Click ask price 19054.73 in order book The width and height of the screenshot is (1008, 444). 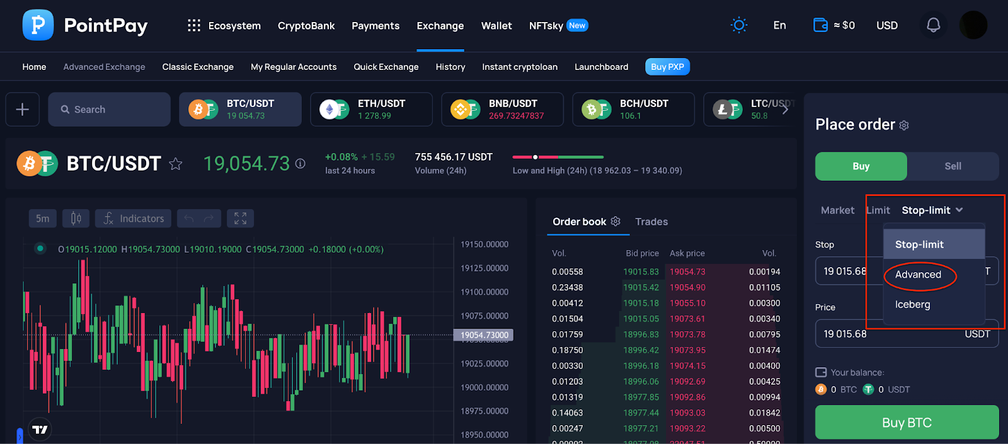[x=687, y=272]
